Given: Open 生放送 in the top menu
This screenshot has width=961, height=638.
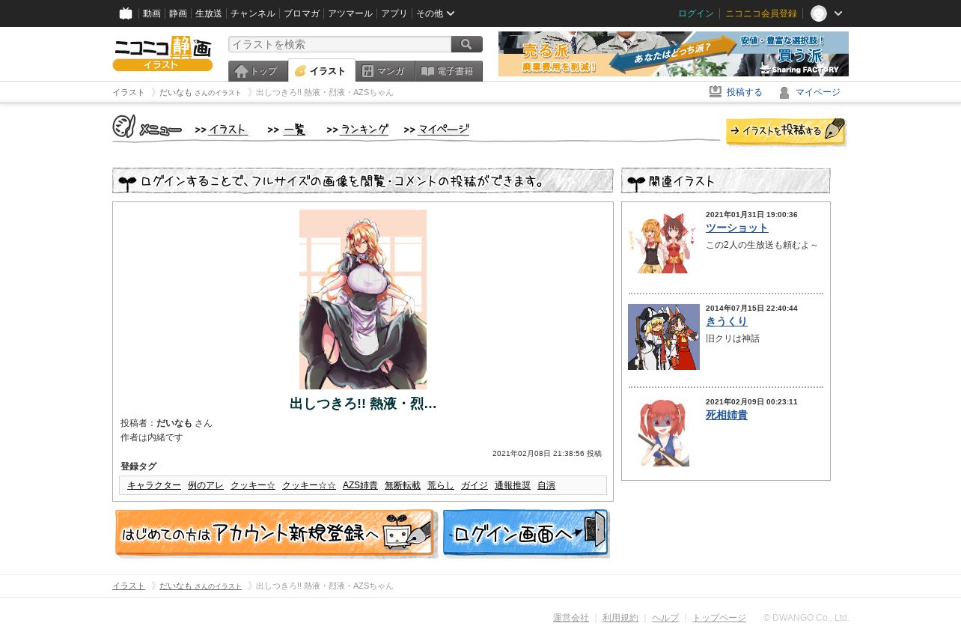Looking at the screenshot, I should [x=209, y=13].
